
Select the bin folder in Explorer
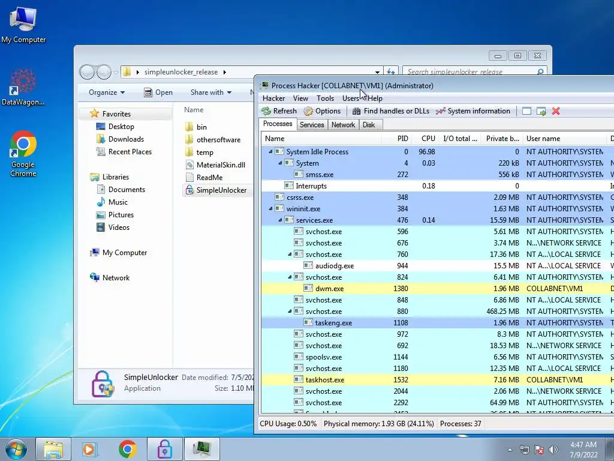(196, 127)
